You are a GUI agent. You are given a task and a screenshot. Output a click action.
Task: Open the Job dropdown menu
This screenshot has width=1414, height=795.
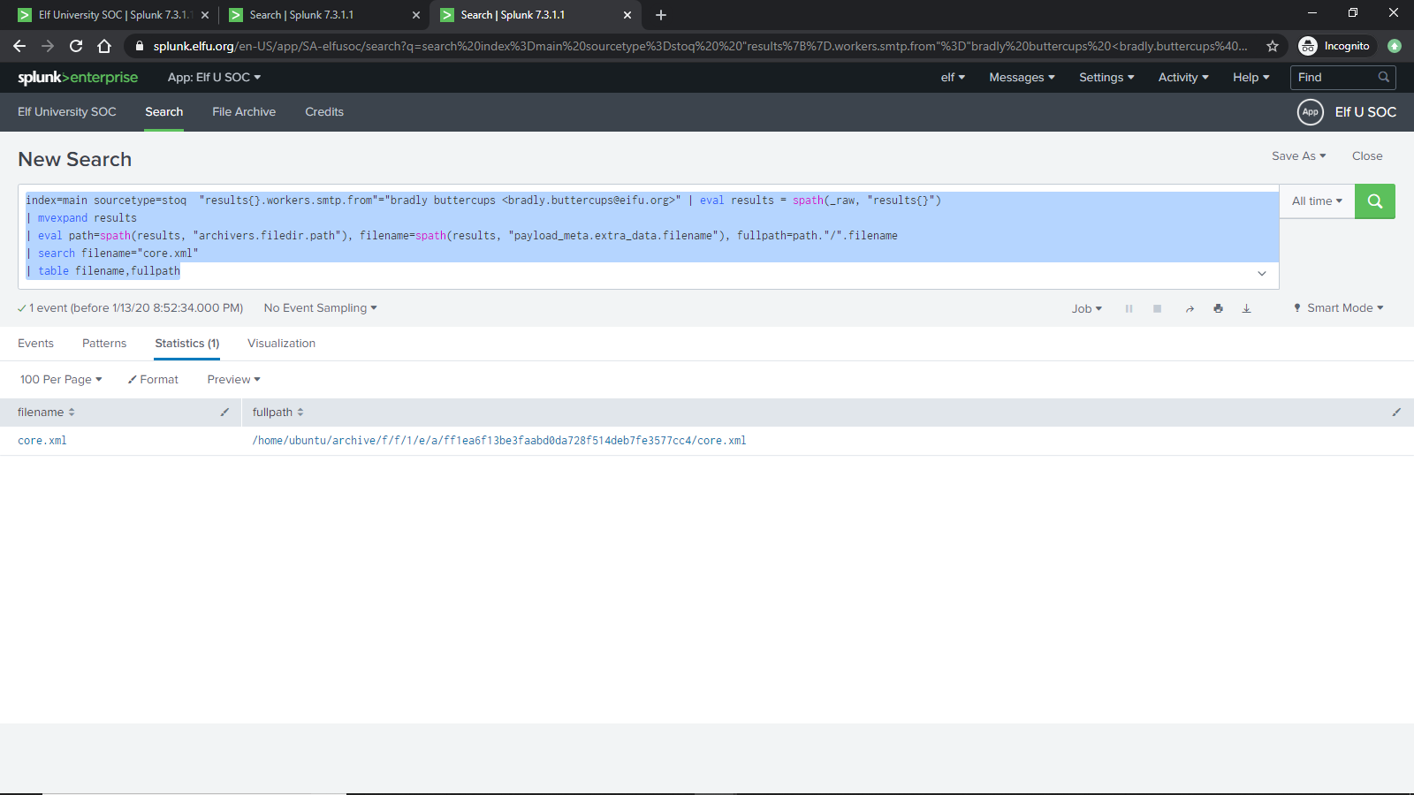1087,308
